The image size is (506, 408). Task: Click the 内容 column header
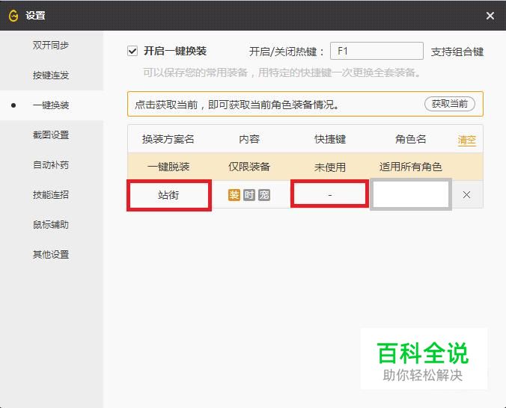pyautogui.click(x=249, y=139)
